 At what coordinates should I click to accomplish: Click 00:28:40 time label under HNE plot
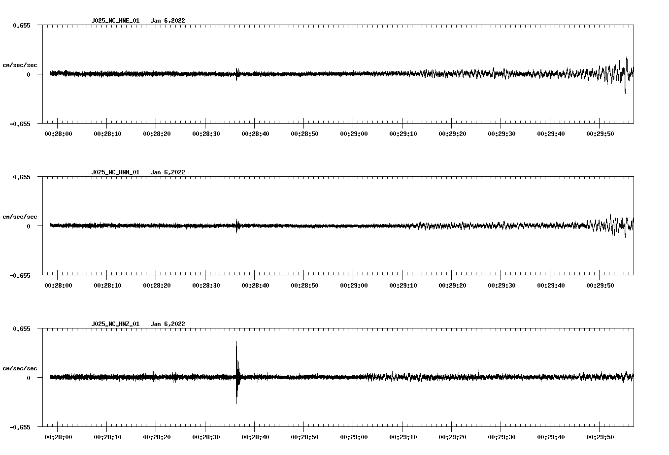tap(255, 133)
